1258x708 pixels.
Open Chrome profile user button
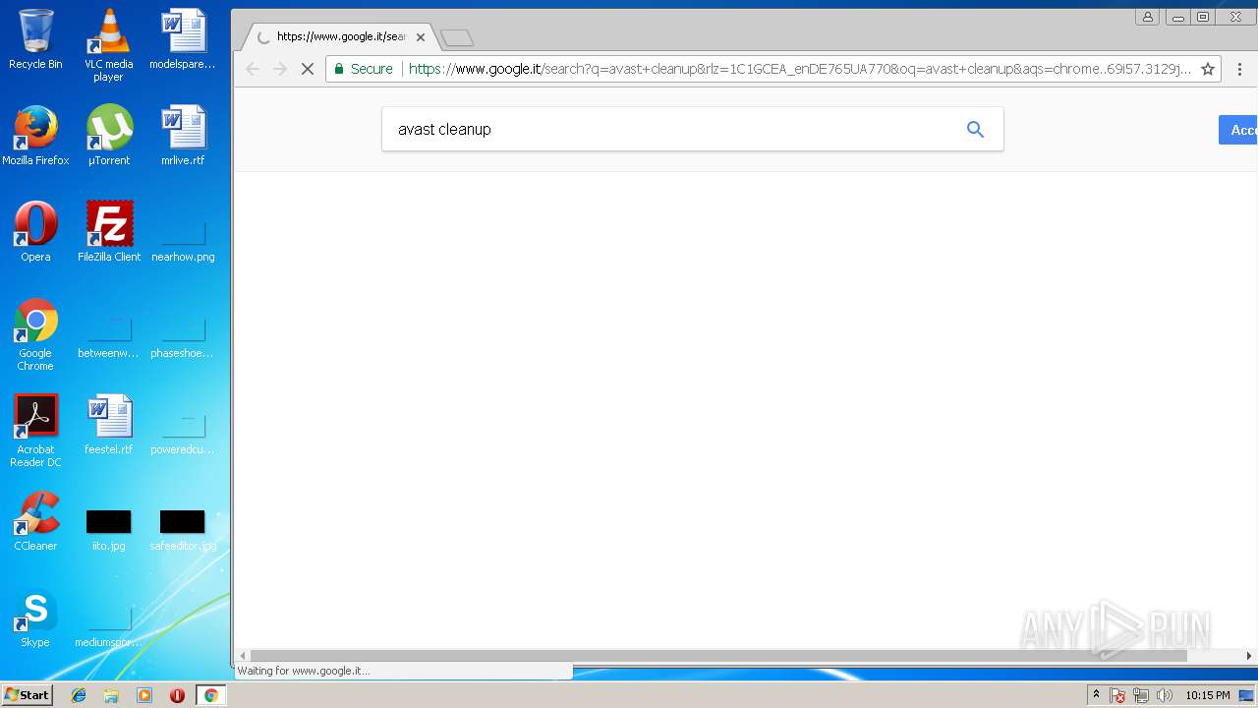(x=1147, y=17)
